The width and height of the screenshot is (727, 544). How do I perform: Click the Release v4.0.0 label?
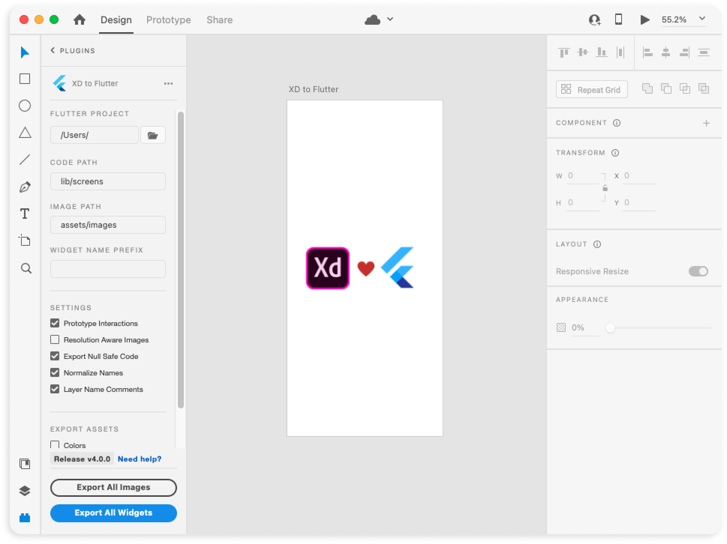click(x=82, y=459)
